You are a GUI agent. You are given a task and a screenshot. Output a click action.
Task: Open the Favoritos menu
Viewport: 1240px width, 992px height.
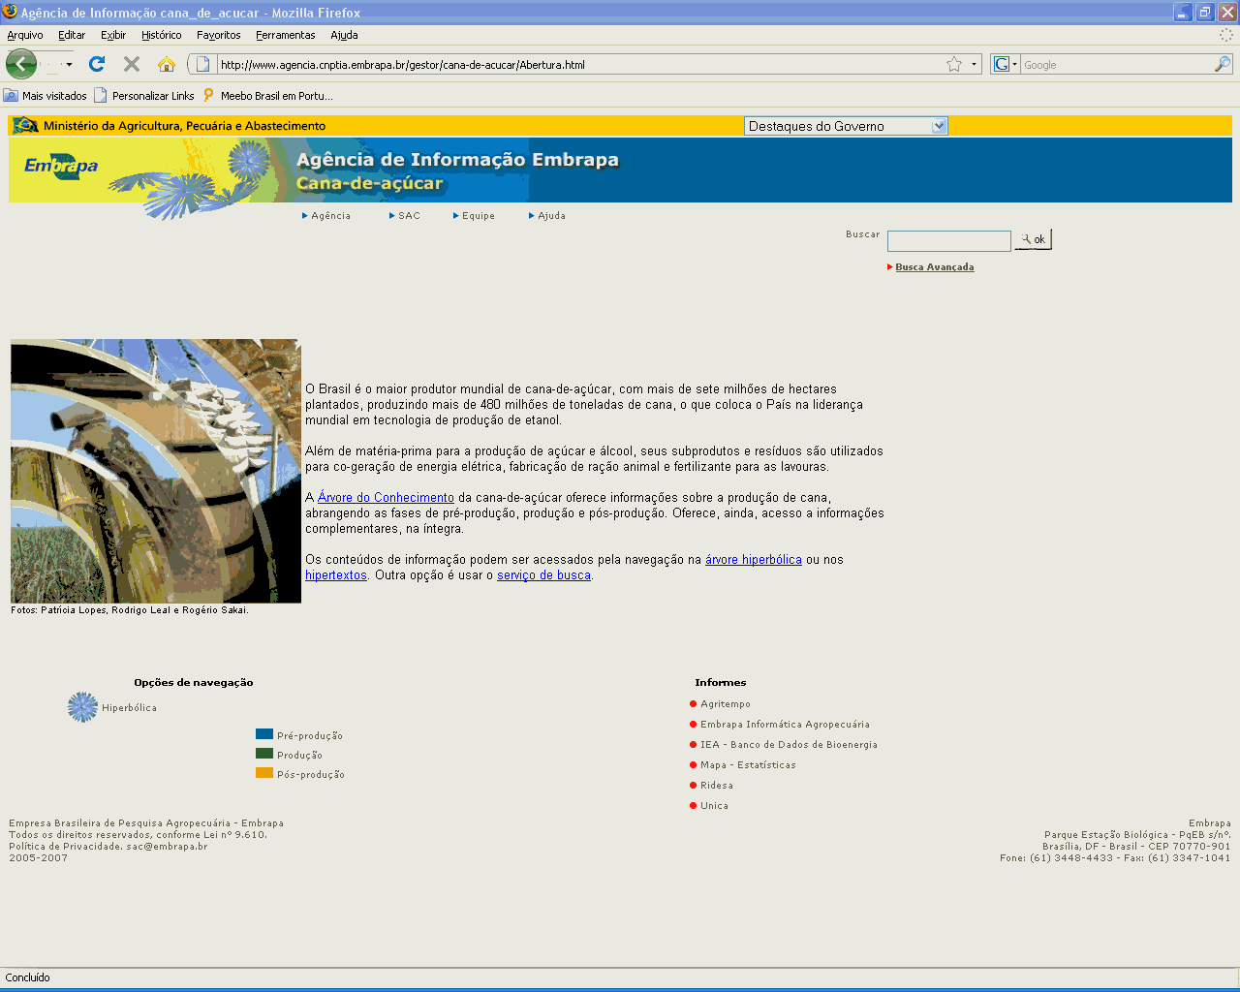(x=219, y=35)
